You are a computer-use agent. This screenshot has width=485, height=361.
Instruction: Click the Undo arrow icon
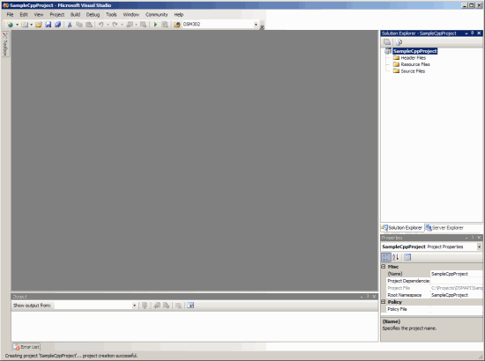101,25
